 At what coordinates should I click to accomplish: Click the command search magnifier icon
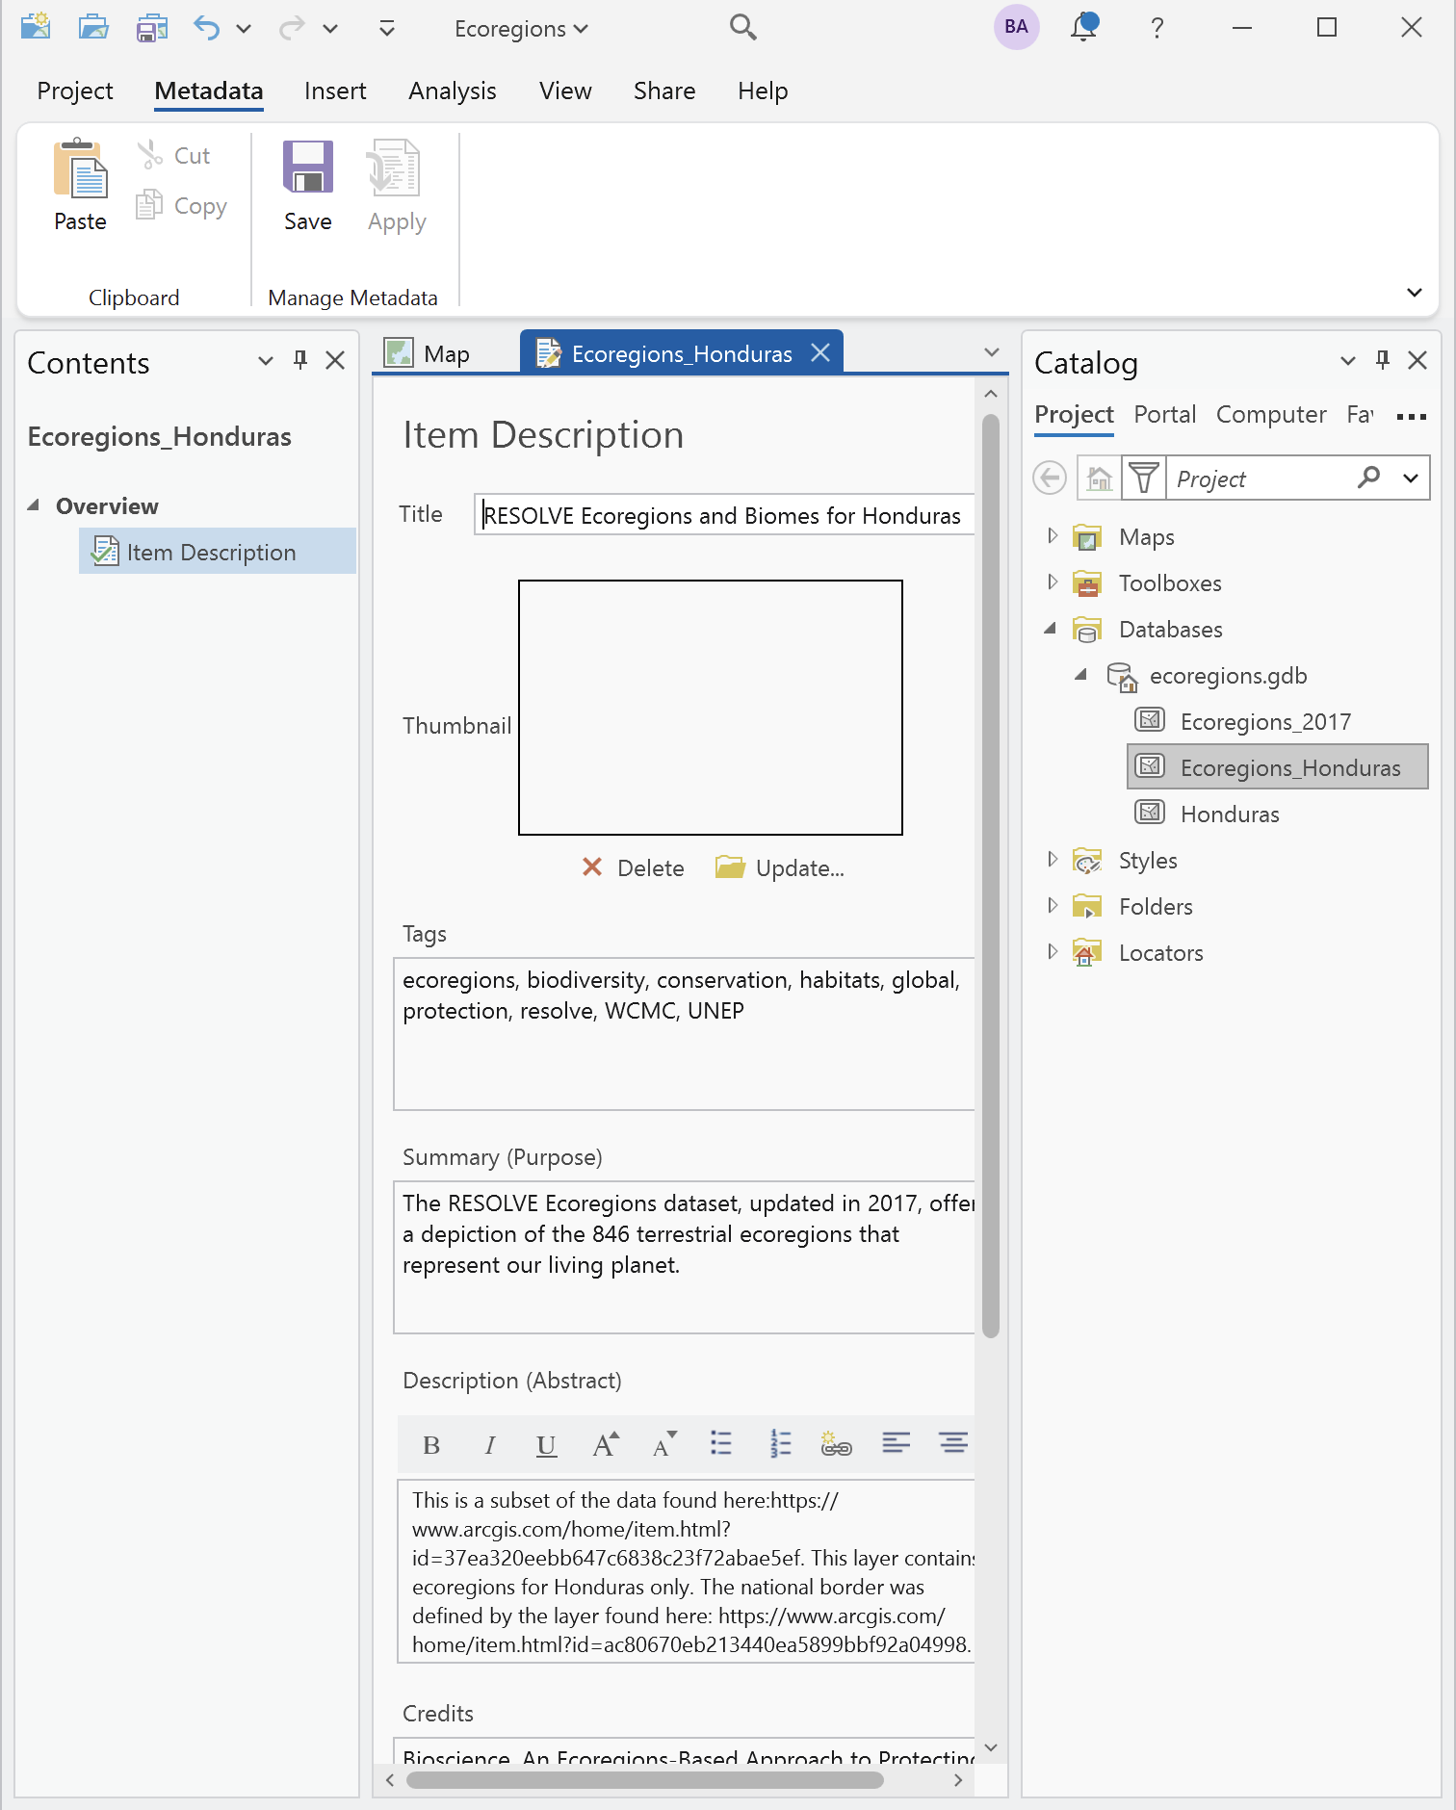742,27
